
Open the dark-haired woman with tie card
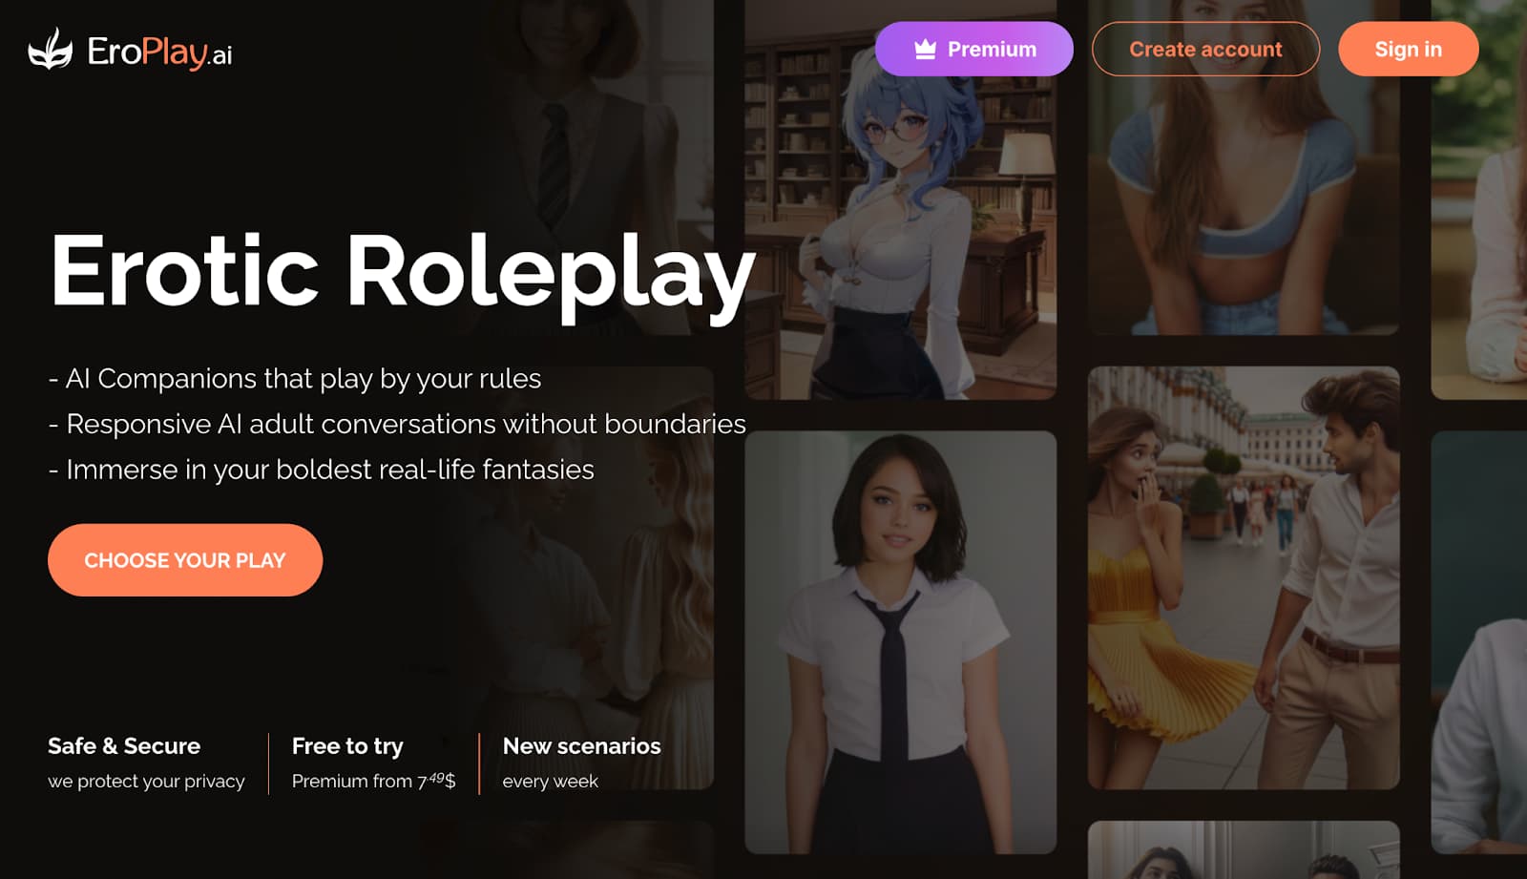coord(900,642)
